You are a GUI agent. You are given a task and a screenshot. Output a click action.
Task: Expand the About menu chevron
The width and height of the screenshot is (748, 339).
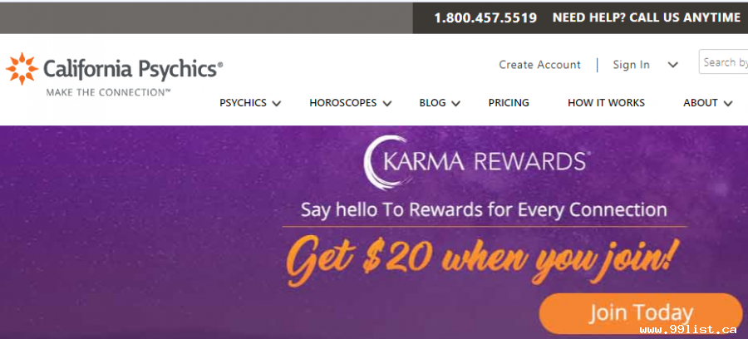[727, 104]
